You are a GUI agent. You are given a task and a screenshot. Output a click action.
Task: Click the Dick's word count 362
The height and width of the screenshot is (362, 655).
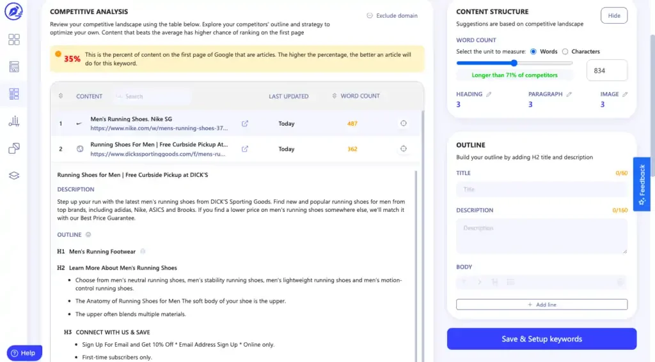352,149
